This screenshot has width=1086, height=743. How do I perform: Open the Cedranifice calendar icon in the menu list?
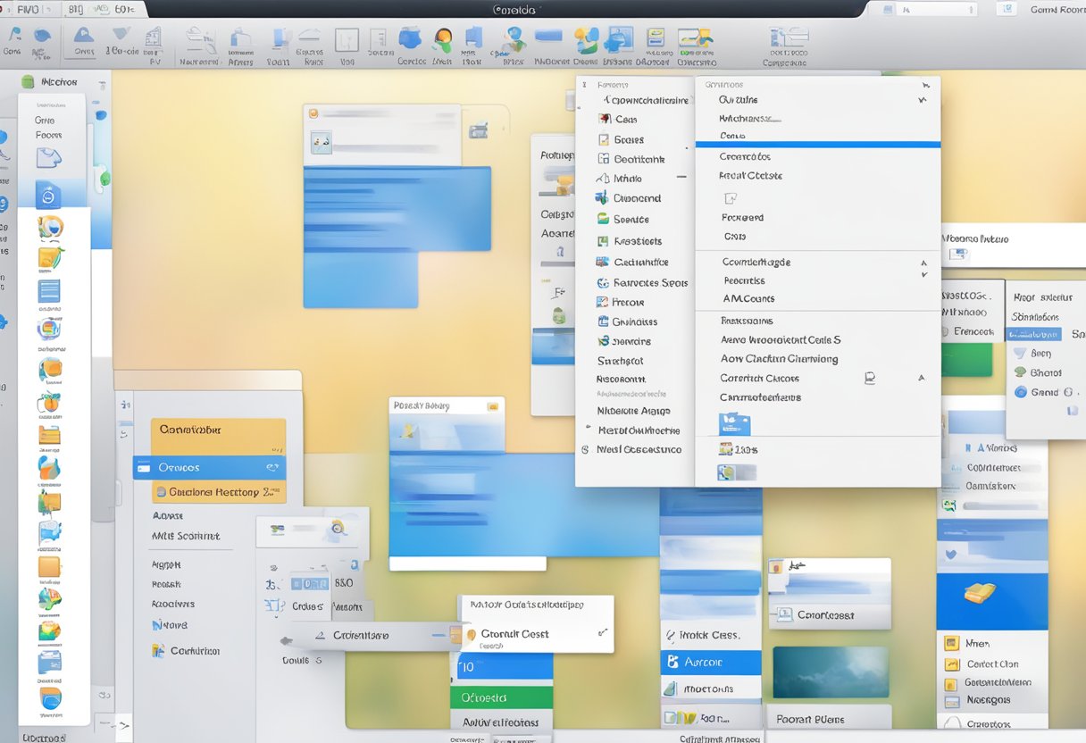coord(604,263)
